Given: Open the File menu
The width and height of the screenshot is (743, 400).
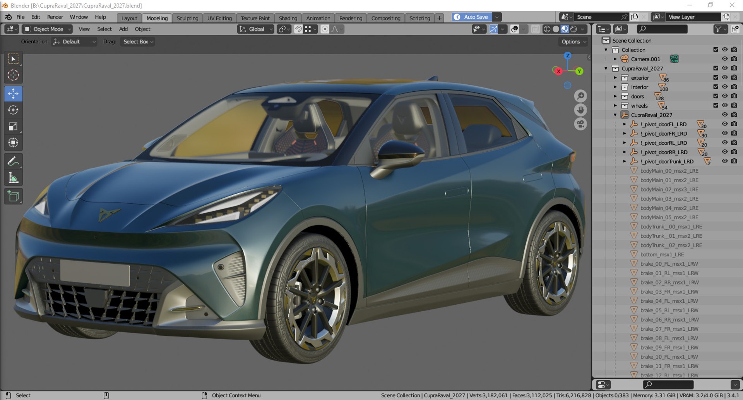Looking at the screenshot, I should (x=21, y=17).
